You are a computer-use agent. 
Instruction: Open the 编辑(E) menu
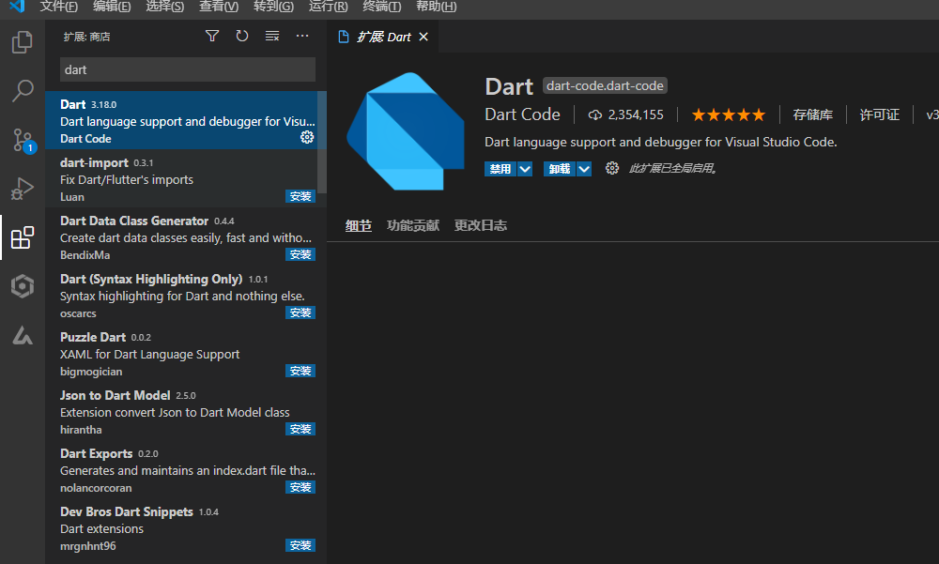click(112, 7)
